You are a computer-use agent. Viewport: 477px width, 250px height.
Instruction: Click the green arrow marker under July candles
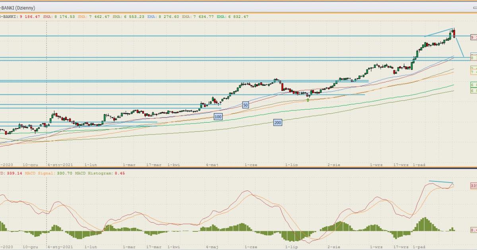tap(308, 100)
